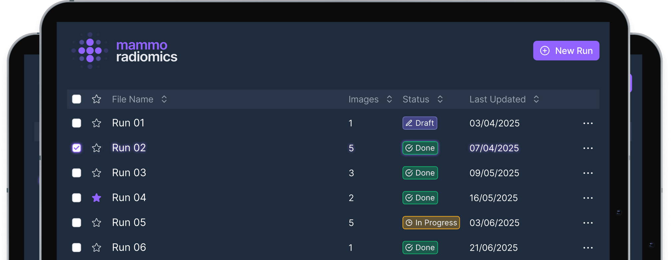Click the New Run button
The image size is (671, 260).
coord(566,51)
